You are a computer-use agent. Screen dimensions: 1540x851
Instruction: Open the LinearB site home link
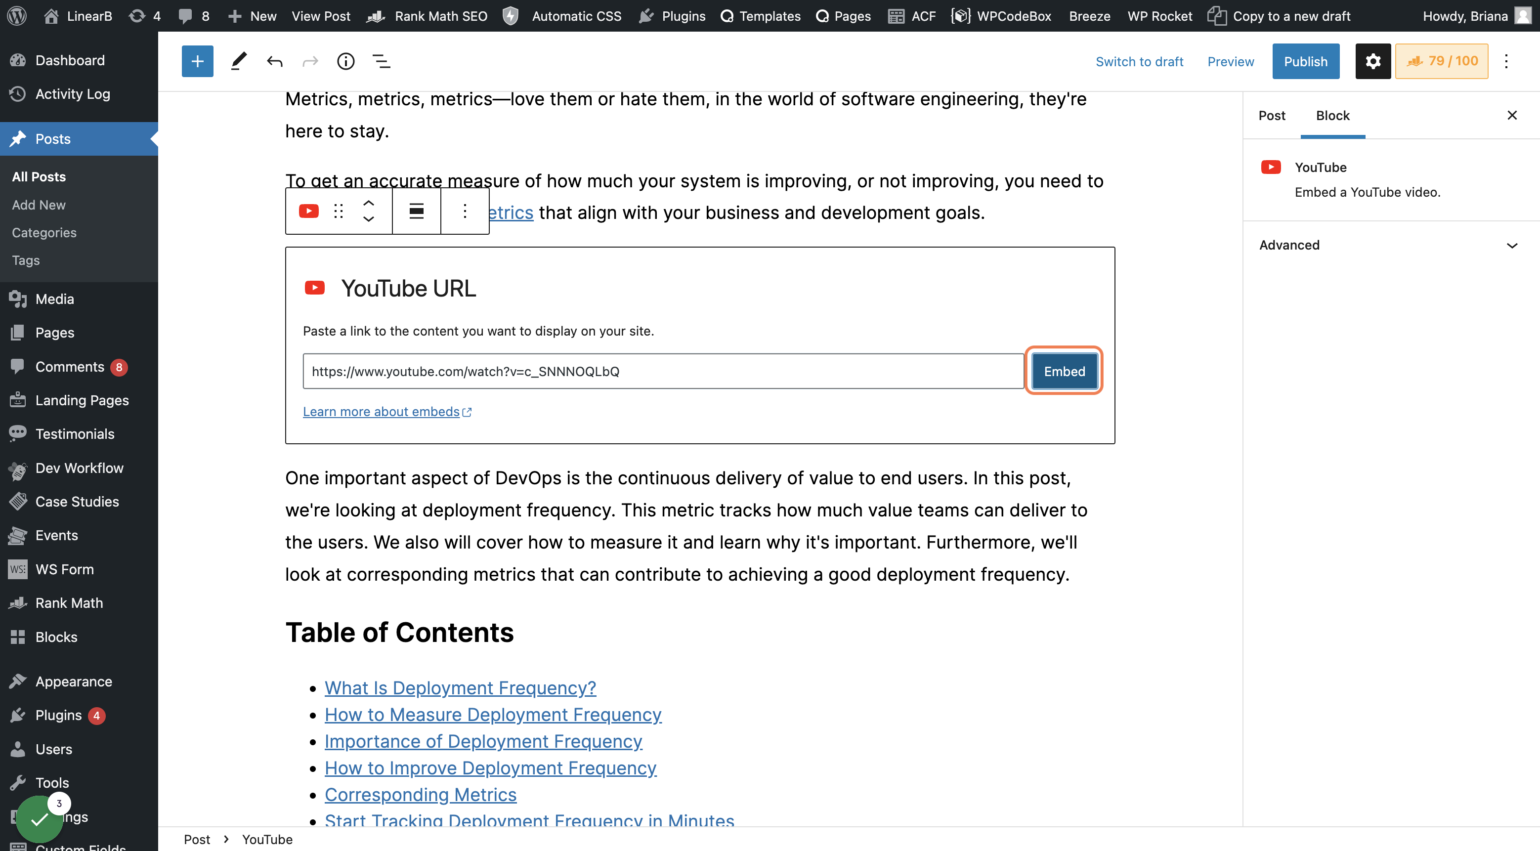(78, 15)
